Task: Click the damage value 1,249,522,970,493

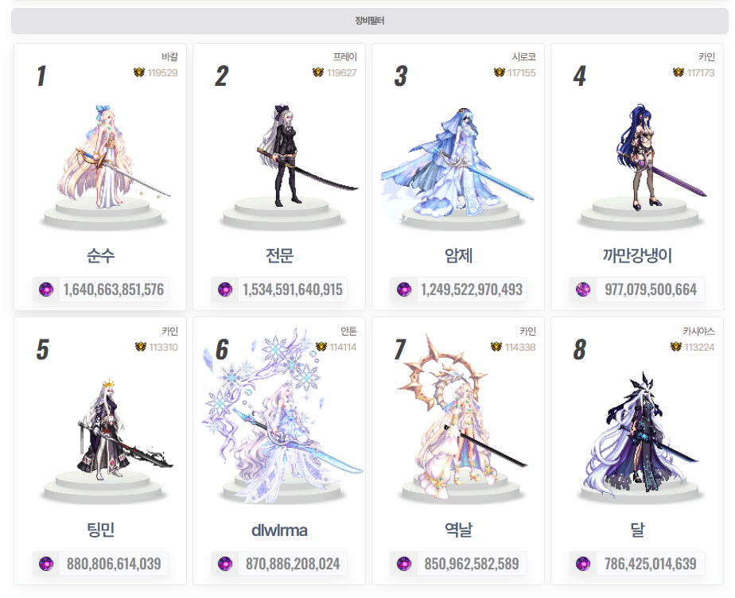Action: (x=472, y=289)
